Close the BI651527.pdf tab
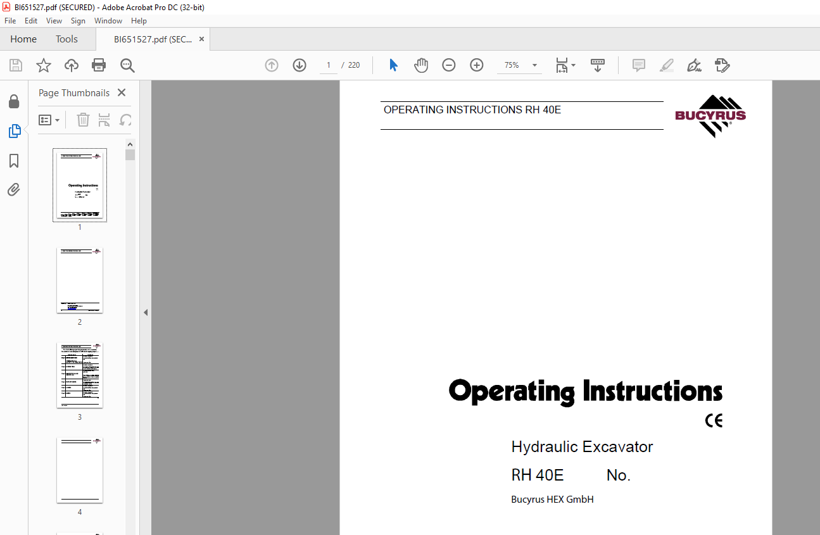The width and height of the screenshot is (820, 535). point(202,39)
